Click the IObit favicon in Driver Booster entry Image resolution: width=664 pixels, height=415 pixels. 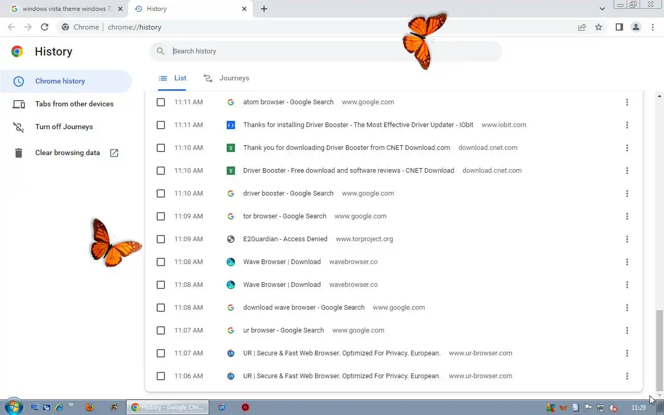pyautogui.click(x=231, y=125)
